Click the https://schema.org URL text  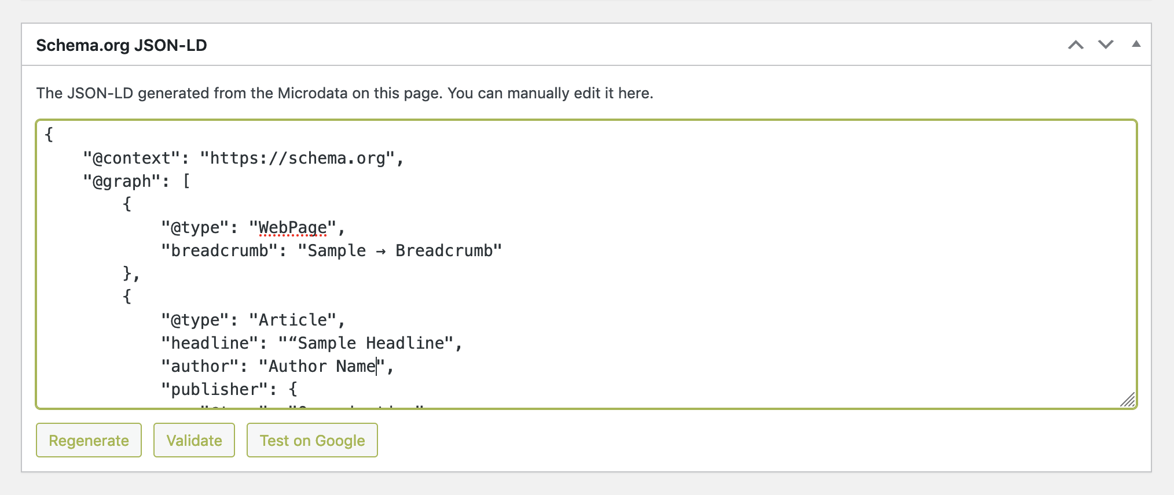297,158
